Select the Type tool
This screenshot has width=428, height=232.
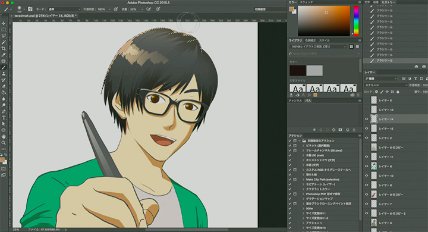(x=4, y=118)
